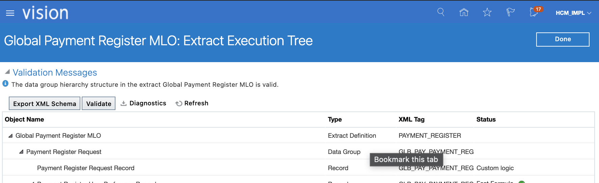Click the Status column header
599x183 pixels.
point(486,120)
